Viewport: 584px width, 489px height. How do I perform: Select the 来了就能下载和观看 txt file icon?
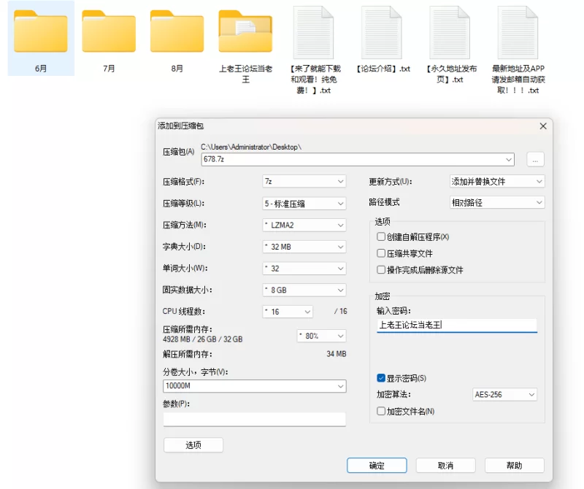coord(314,32)
